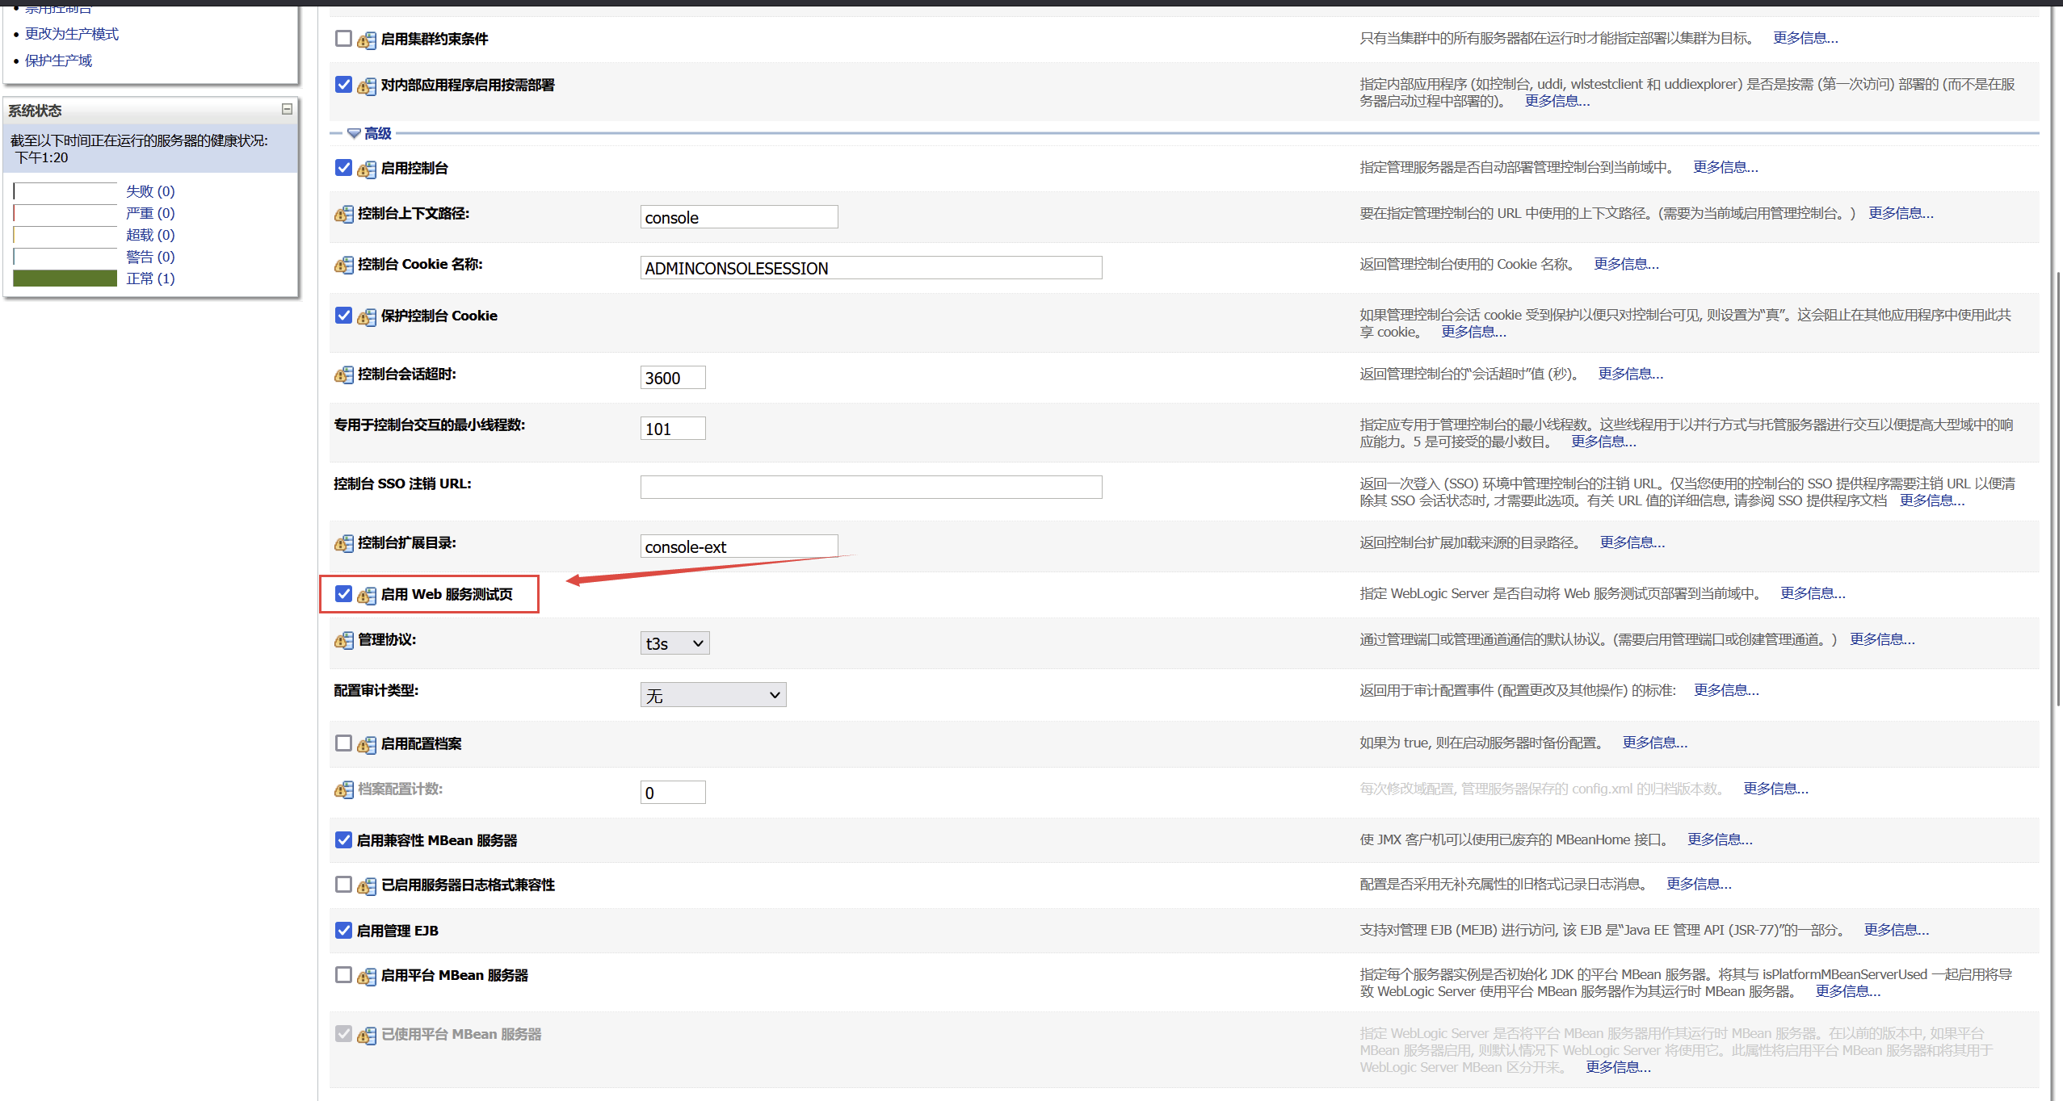The height and width of the screenshot is (1101, 2063).
Task: Collapse the 高级 section triangle
Action: [x=354, y=133]
